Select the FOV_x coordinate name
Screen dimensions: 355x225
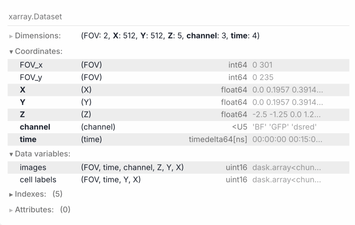31,65
